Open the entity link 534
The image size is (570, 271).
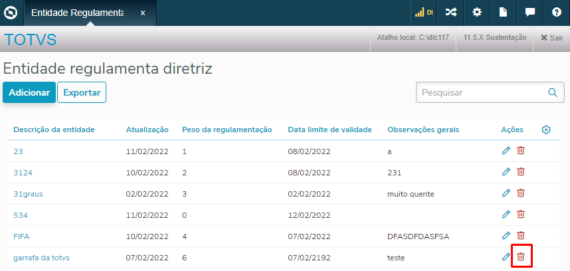21,215
